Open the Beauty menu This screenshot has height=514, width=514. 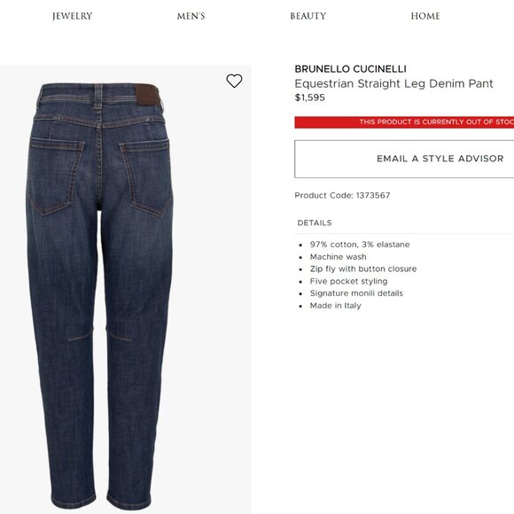(308, 16)
